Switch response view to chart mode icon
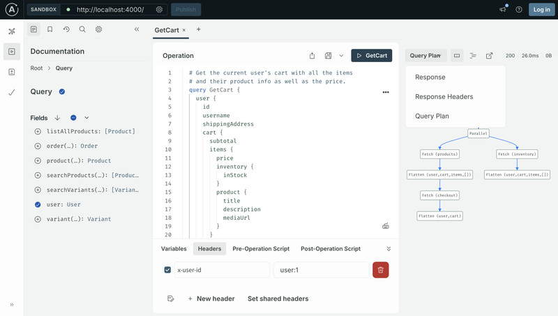Screen dimensions: 558x316 [457, 56]
